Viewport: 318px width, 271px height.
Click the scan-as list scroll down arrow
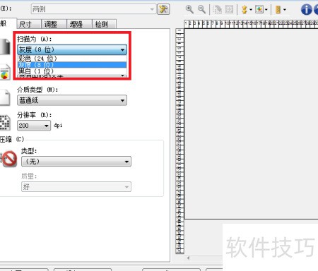click(x=122, y=76)
